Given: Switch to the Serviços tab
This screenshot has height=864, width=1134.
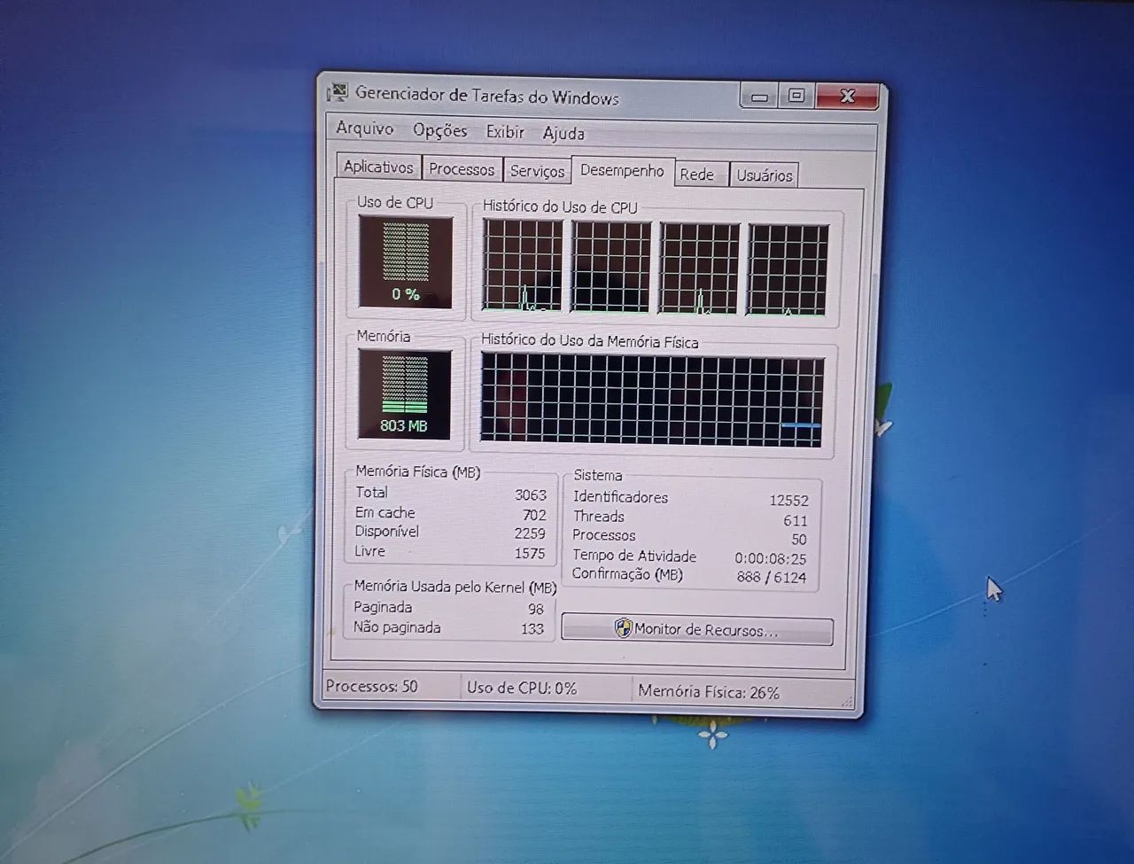Looking at the screenshot, I should tap(537, 171).
